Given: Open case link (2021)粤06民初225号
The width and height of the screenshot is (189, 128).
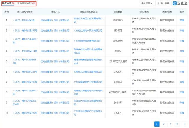Looking at the screenshot, I should coord(25,72).
